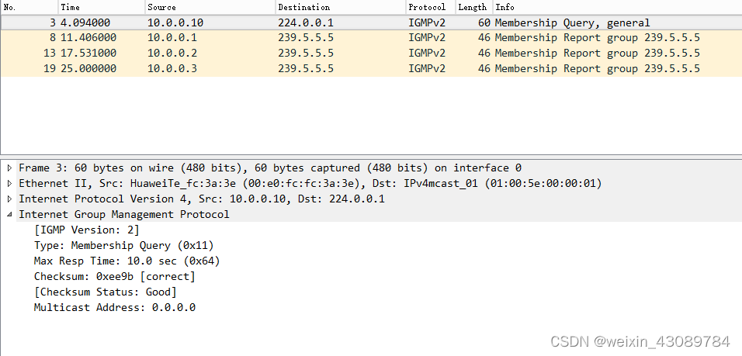This screenshot has height=356, width=742.
Task: Click the Length column header
Action: pyautogui.click(x=474, y=7)
